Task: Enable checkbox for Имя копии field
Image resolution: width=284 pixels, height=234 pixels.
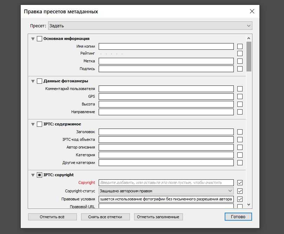Action: [x=240, y=46]
